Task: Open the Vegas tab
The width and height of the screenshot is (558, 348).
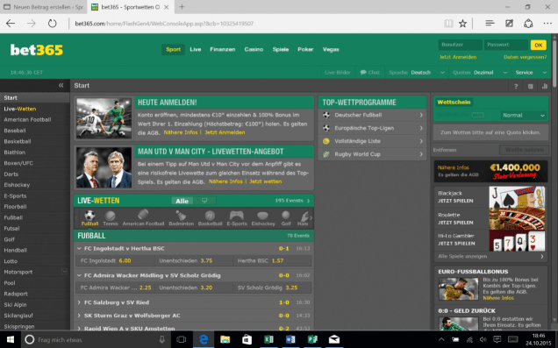Action: click(x=331, y=49)
